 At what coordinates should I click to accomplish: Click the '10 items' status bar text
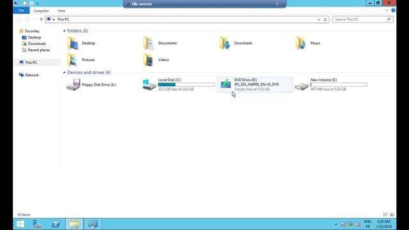pyautogui.click(x=24, y=215)
